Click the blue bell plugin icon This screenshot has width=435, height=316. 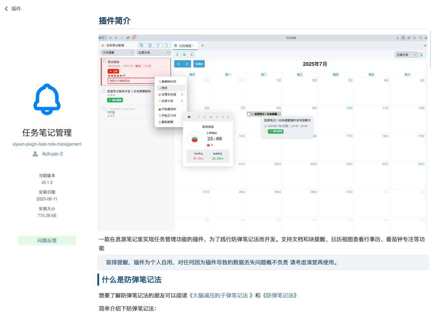coord(47,98)
